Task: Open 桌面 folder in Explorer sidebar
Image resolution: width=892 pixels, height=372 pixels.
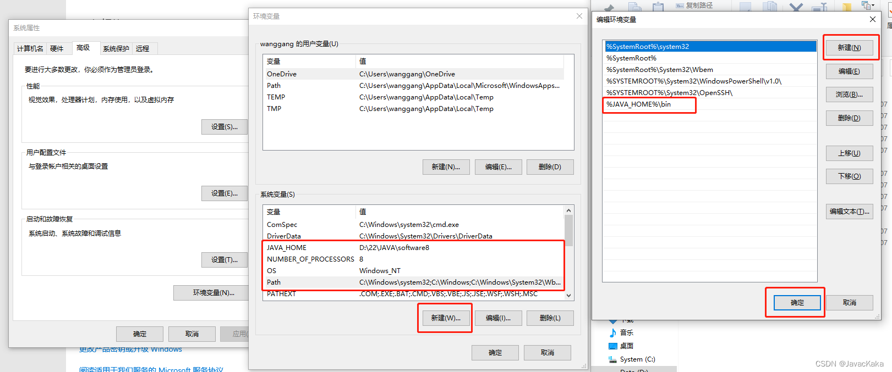Action: click(621, 346)
